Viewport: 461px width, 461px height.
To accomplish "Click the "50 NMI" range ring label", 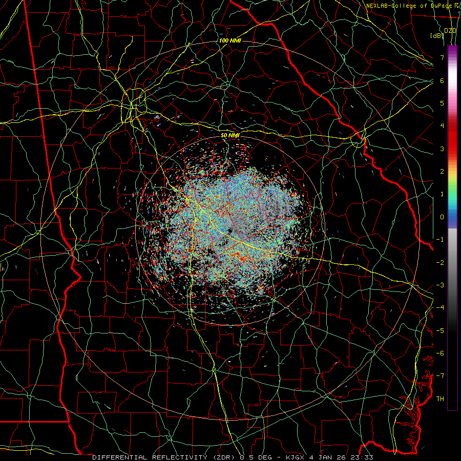I will pos(230,135).
